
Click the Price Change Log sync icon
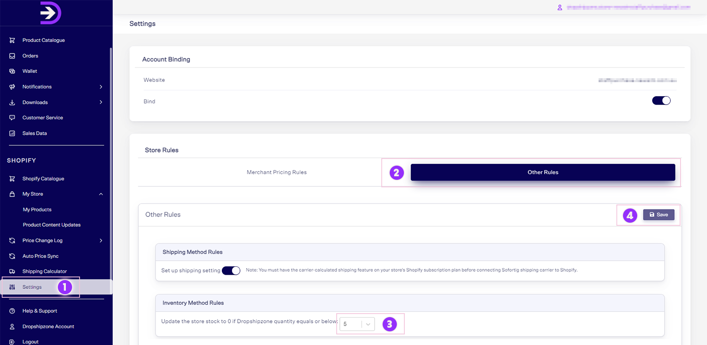point(12,241)
